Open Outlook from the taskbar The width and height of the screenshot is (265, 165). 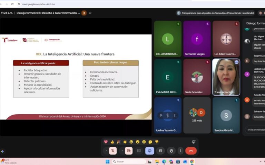click(185, 162)
